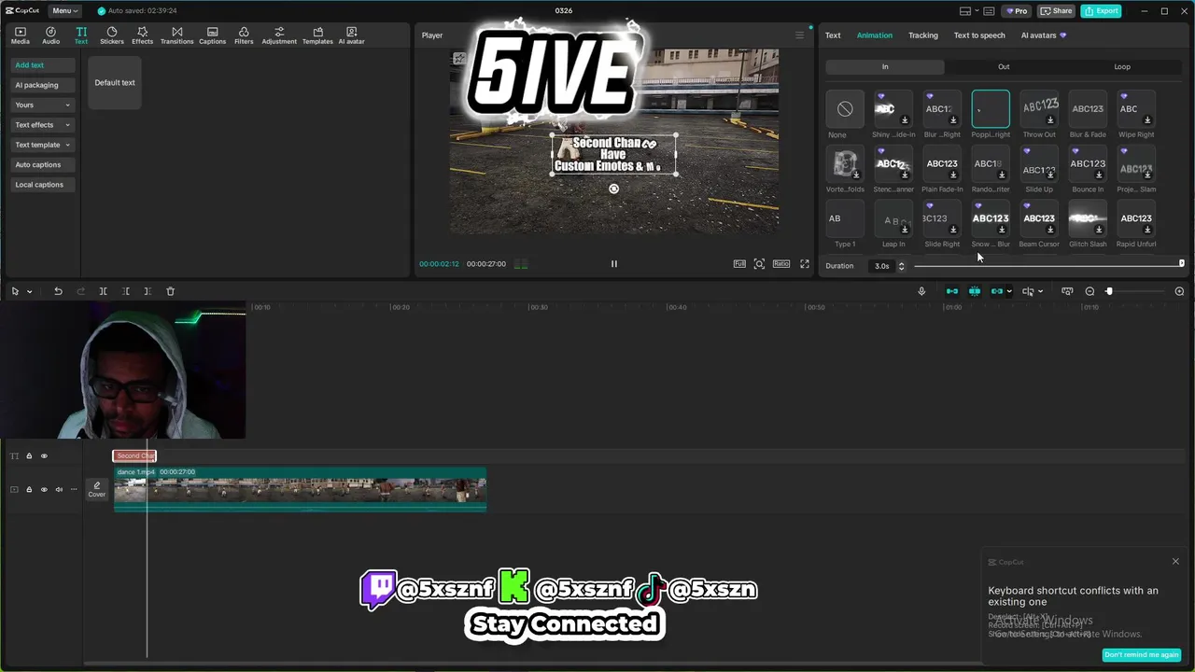Viewport: 1195px width, 672px height.
Task: Open the Transitions panel
Action: click(x=176, y=35)
